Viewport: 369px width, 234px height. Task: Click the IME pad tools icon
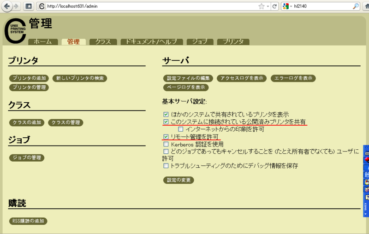click(x=367, y=182)
